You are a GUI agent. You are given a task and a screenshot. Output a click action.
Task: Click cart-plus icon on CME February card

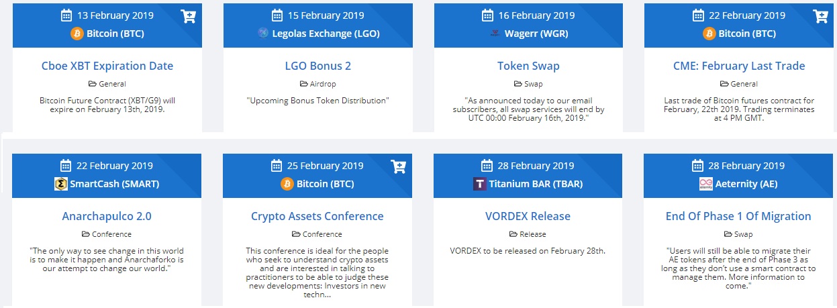(x=820, y=16)
